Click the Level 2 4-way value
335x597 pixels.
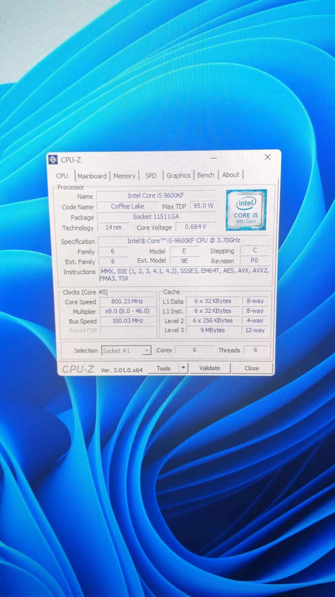point(255,320)
